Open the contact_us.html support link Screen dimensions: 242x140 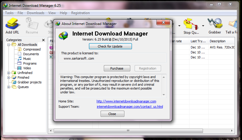[130, 107]
